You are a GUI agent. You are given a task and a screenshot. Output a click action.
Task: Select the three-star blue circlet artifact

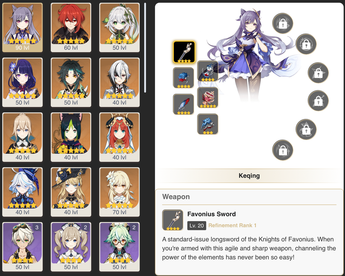pyautogui.click(x=208, y=124)
